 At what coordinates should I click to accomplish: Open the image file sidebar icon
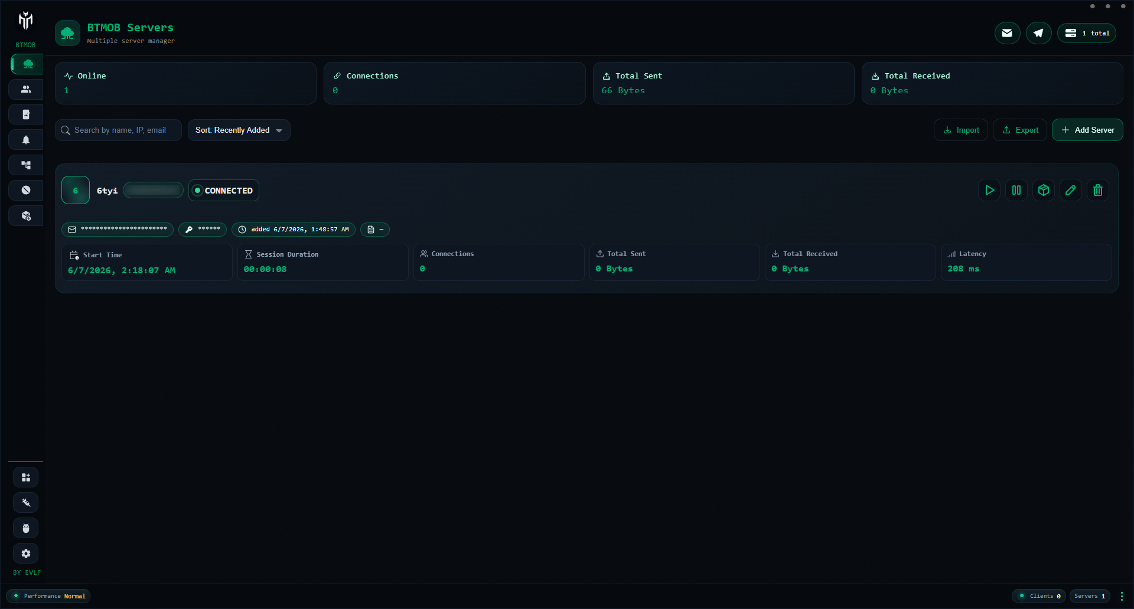pos(26,114)
